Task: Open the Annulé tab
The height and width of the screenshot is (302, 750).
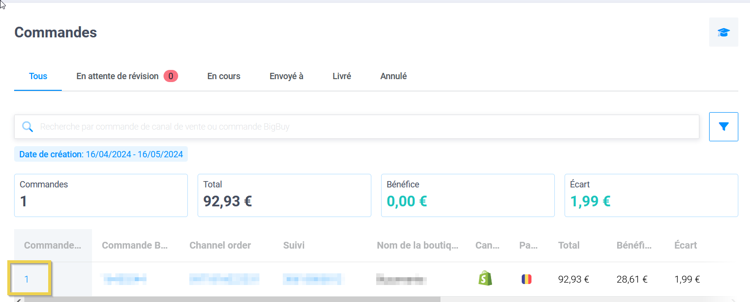Action: pos(393,76)
